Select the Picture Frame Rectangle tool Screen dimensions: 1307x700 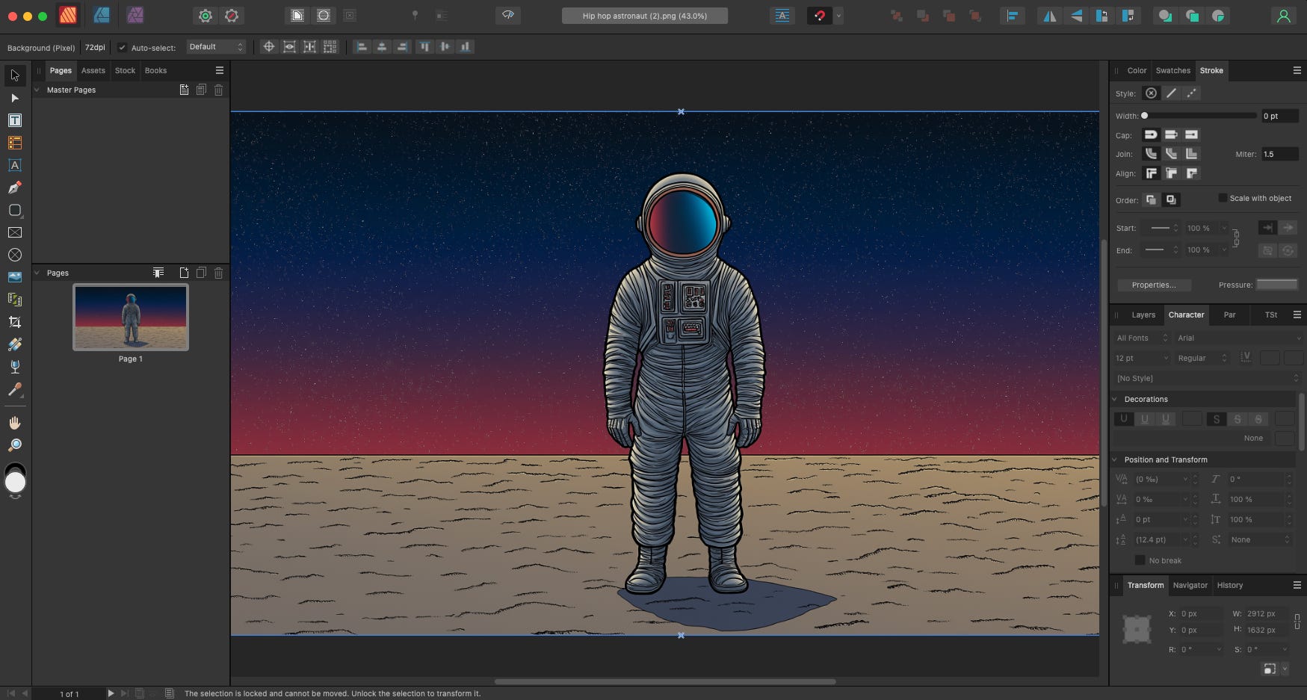coord(15,232)
